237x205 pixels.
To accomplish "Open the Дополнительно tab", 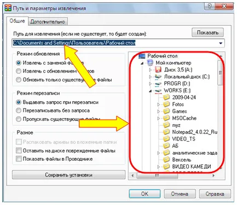I will point(48,22).
